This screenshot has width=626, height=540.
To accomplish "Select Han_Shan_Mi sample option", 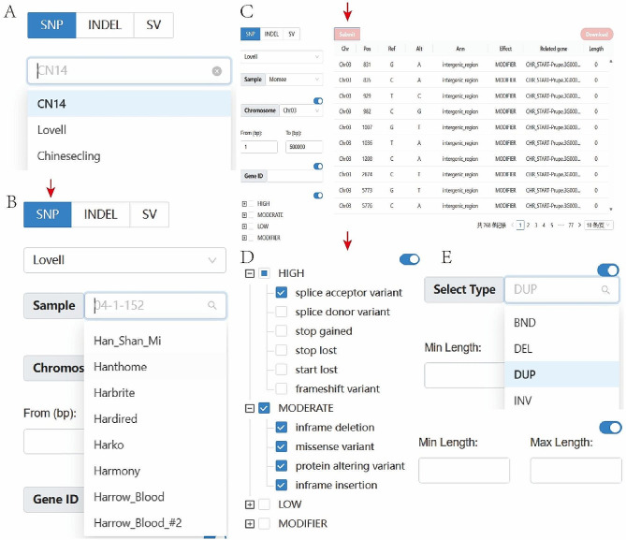I will click(155, 341).
